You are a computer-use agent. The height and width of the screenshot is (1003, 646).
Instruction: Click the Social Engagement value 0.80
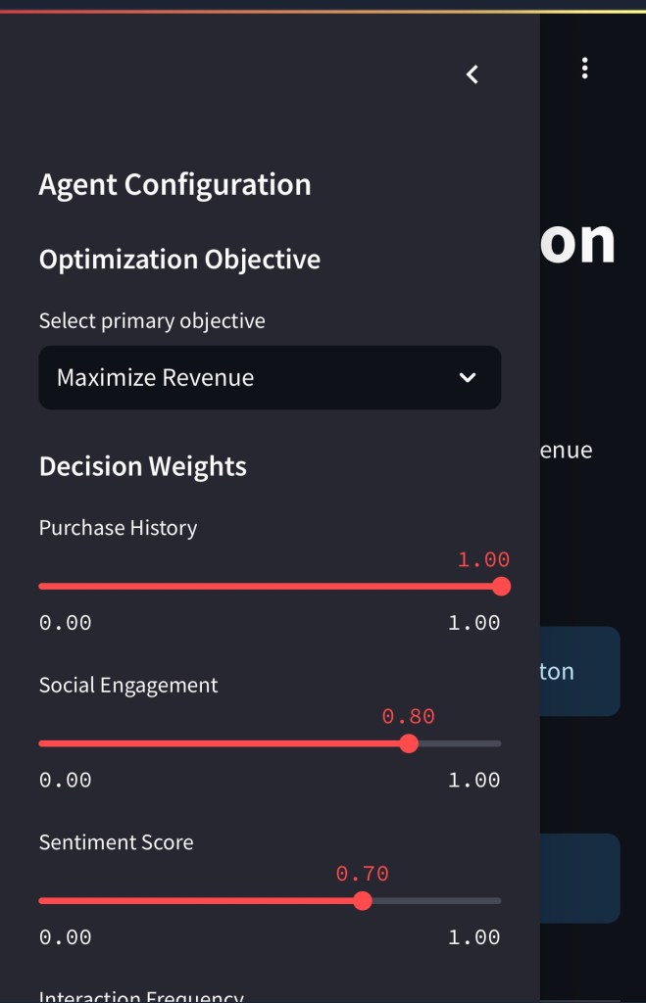pyautogui.click(x=408, y=717)
